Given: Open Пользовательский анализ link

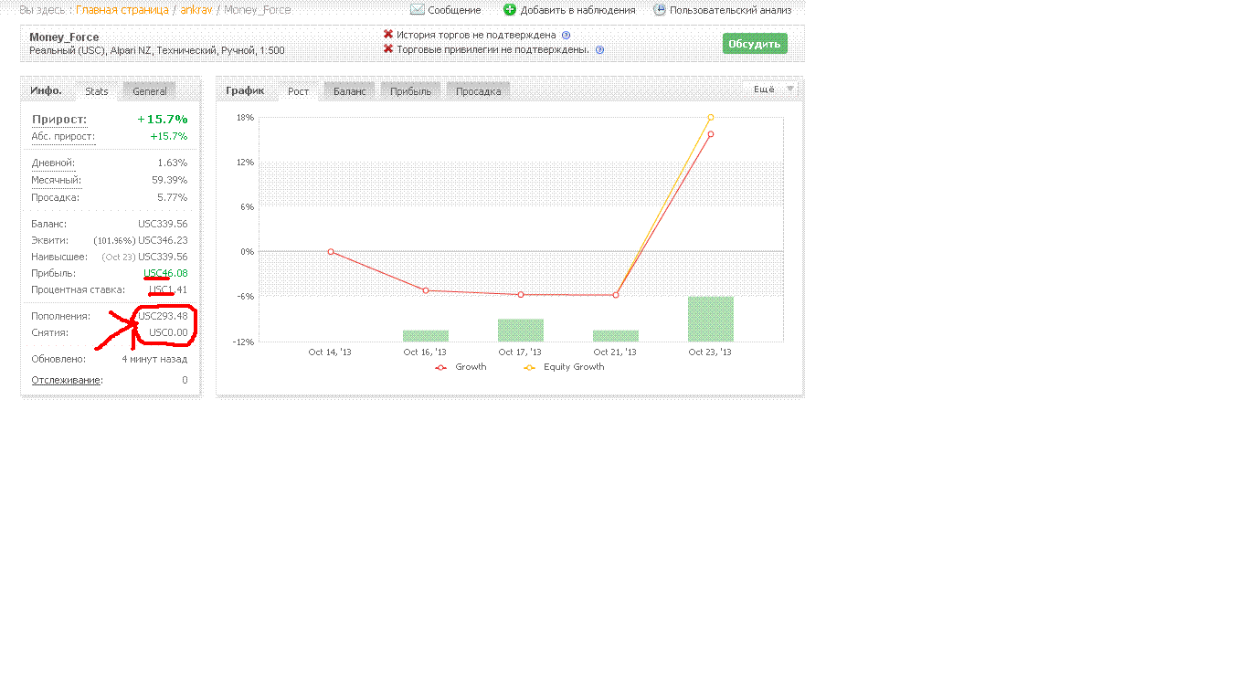Looking at the screenshot, I should pyautogui.click(x=730, y=10).
